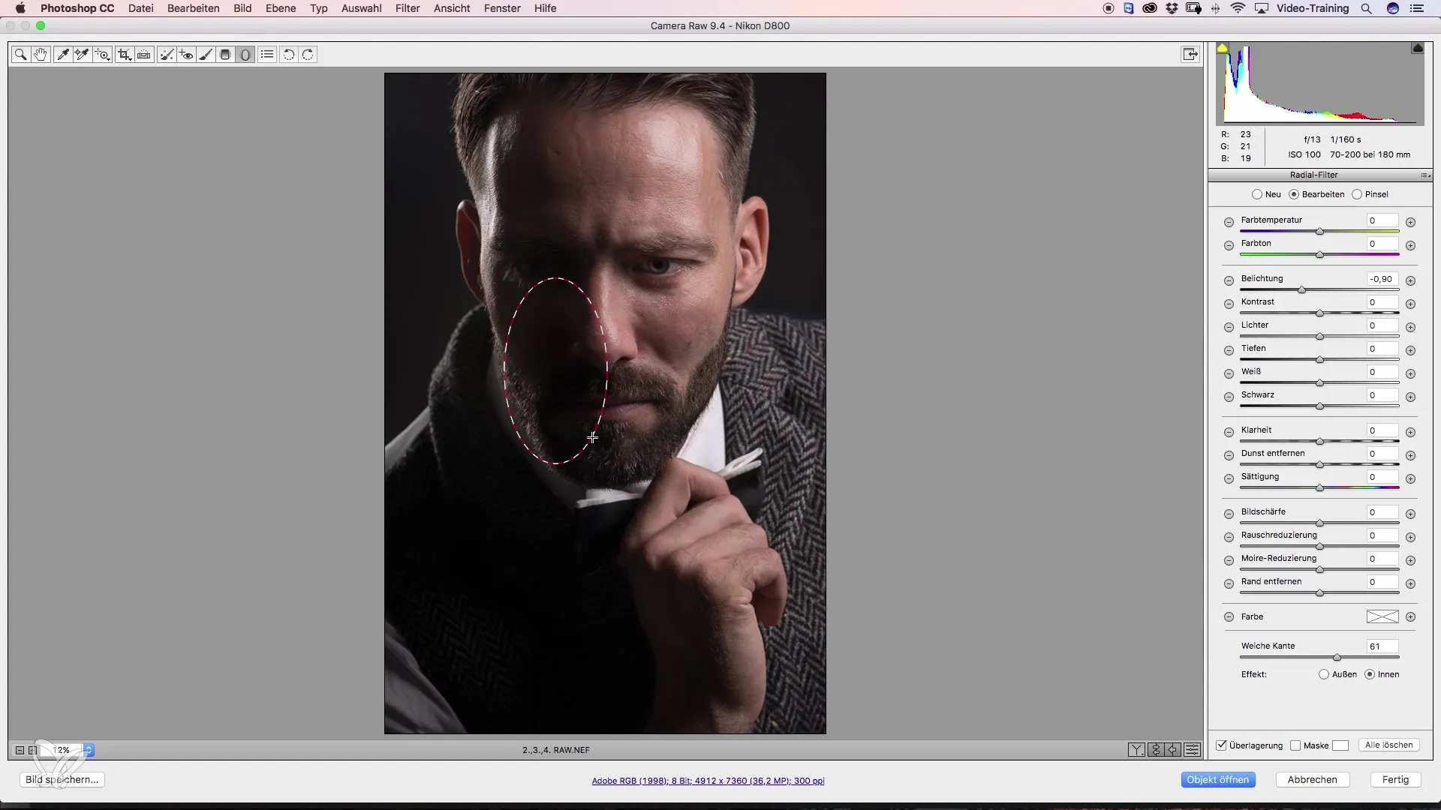Click Objekt öffnen button

[x=1217, y=780]
